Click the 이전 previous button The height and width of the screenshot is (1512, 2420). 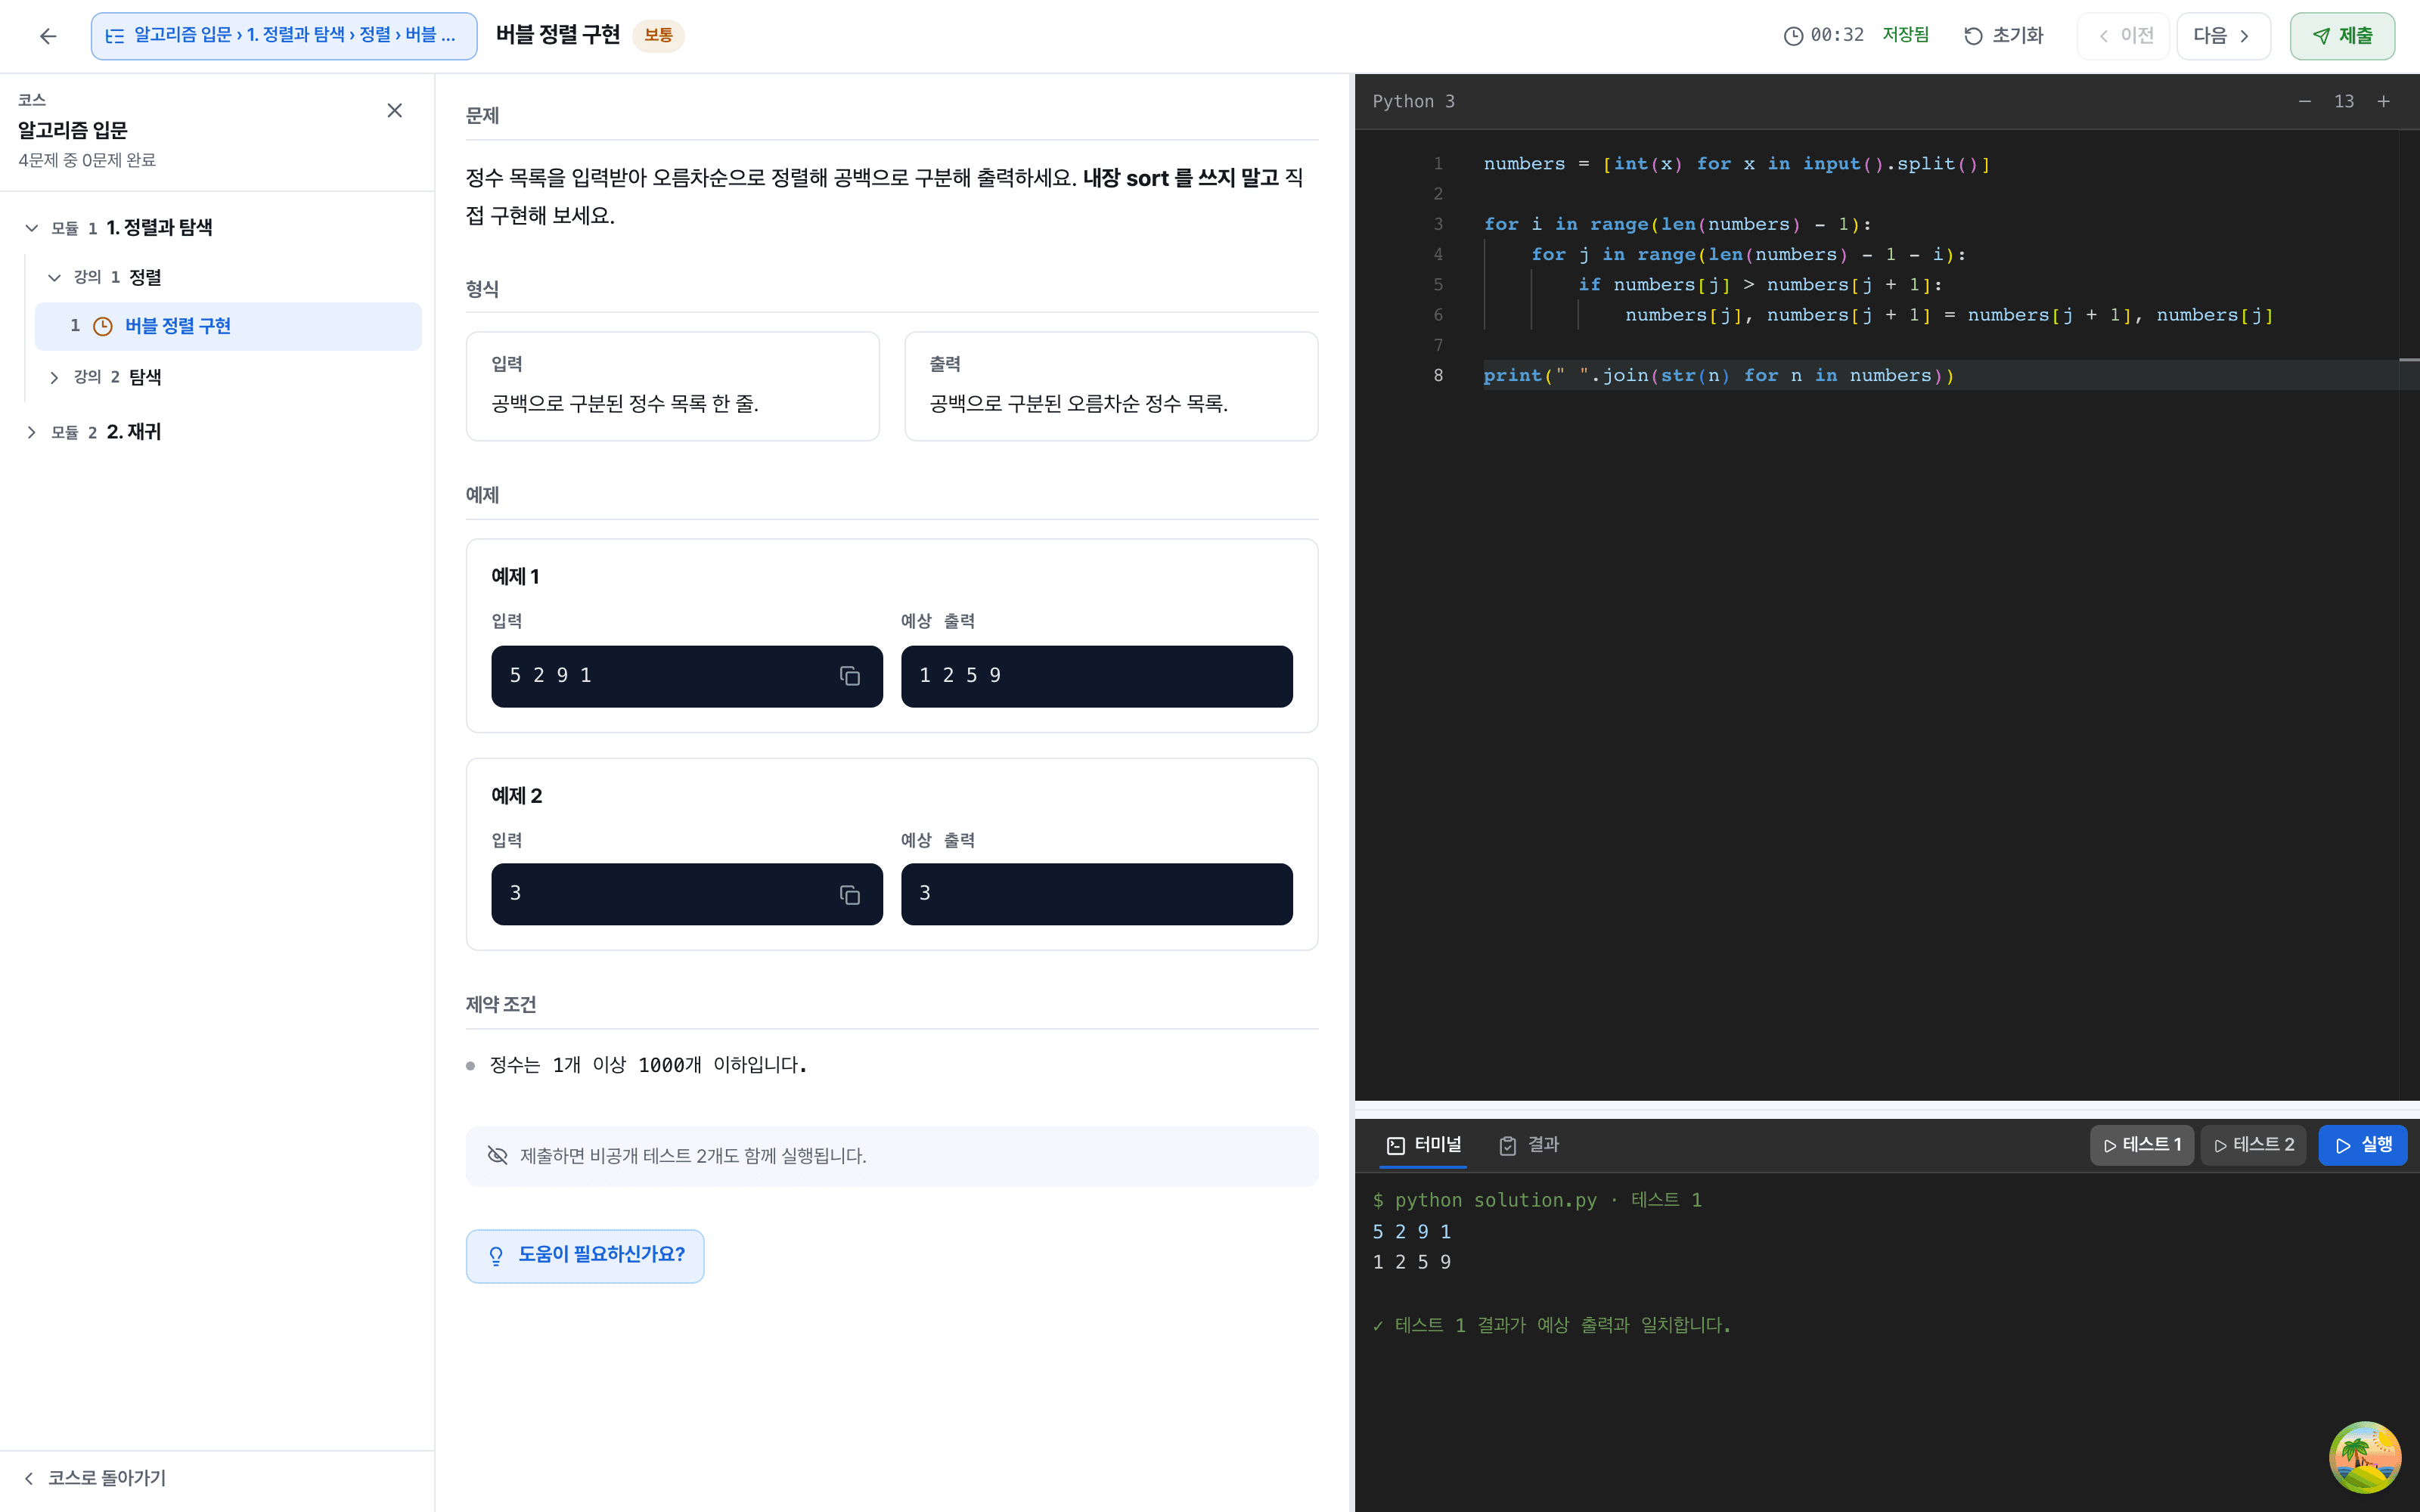(2124, 36)
